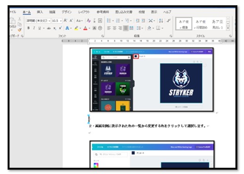Click the bullet list icon
Viewport: 244px width, 174px height.
point(108,21)
